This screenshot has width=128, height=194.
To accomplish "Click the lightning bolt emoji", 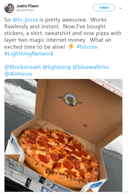I will [x=71, y=47].
